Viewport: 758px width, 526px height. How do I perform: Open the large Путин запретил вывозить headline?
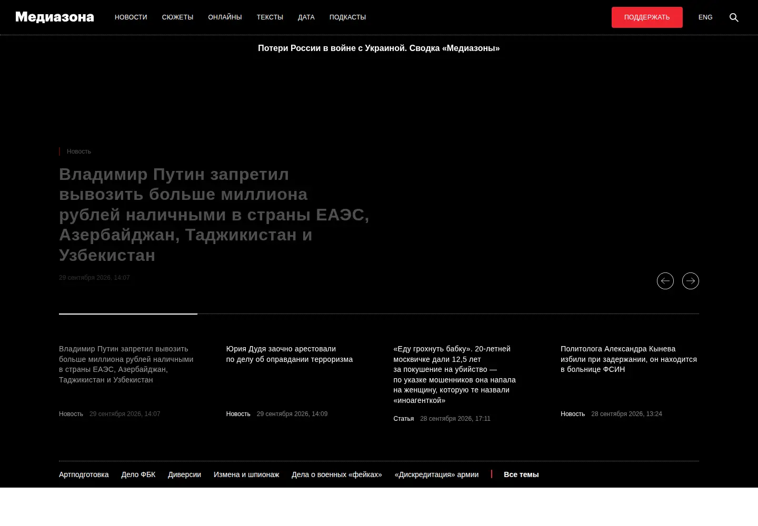pyautogui.click(x=214, y=215)
